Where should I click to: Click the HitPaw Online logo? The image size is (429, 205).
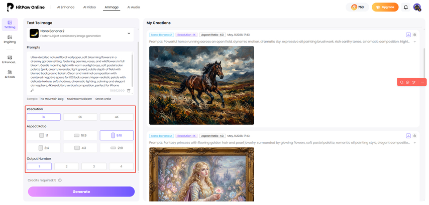pos(26,8)
